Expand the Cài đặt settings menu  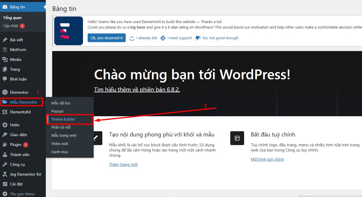(x=16, y=184)
